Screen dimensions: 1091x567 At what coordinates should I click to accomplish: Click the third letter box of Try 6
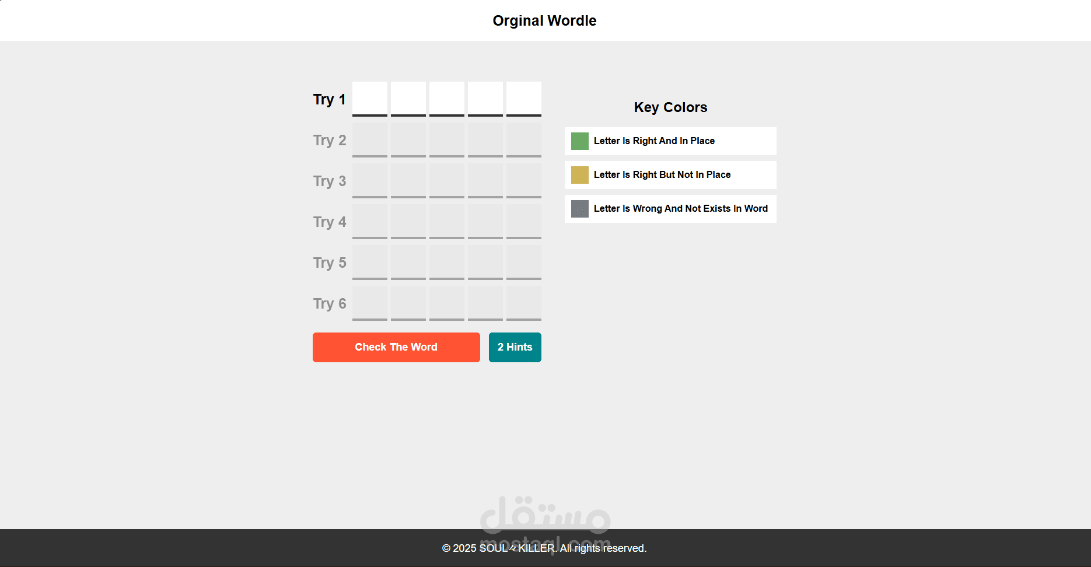pos(447,303)
